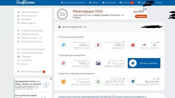Viewport: 175px width, 98px height.
Task: Click Получить under +K bonus
Action: point(154,48)
